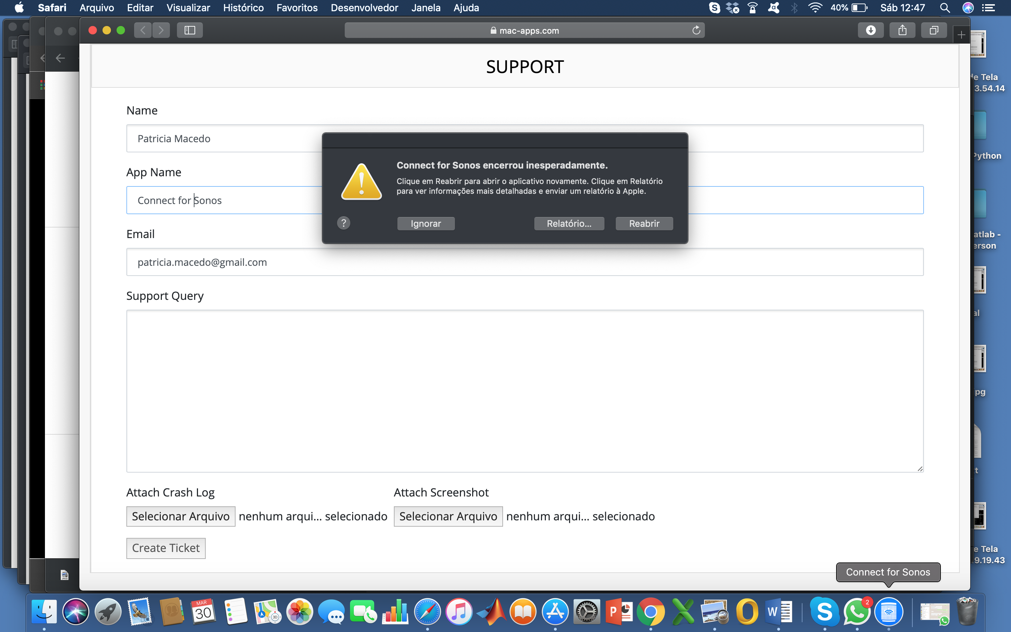The height and width of the screenshot is (632, 1011).
Task: Open the Apple menu
Action: tap(19, 7)
